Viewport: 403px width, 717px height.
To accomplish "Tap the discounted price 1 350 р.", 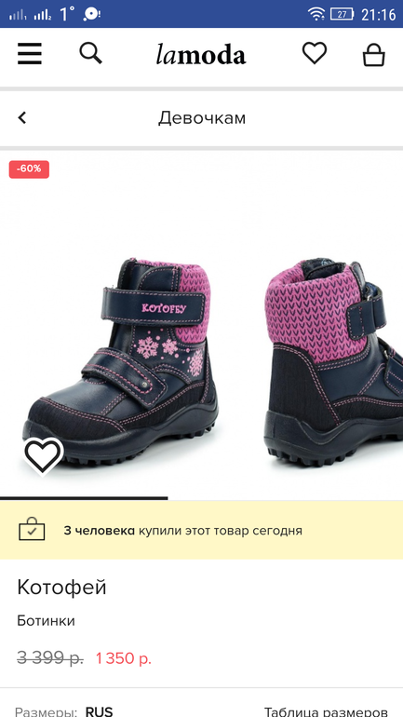I will pyautogui.click(x=124, y=658).
